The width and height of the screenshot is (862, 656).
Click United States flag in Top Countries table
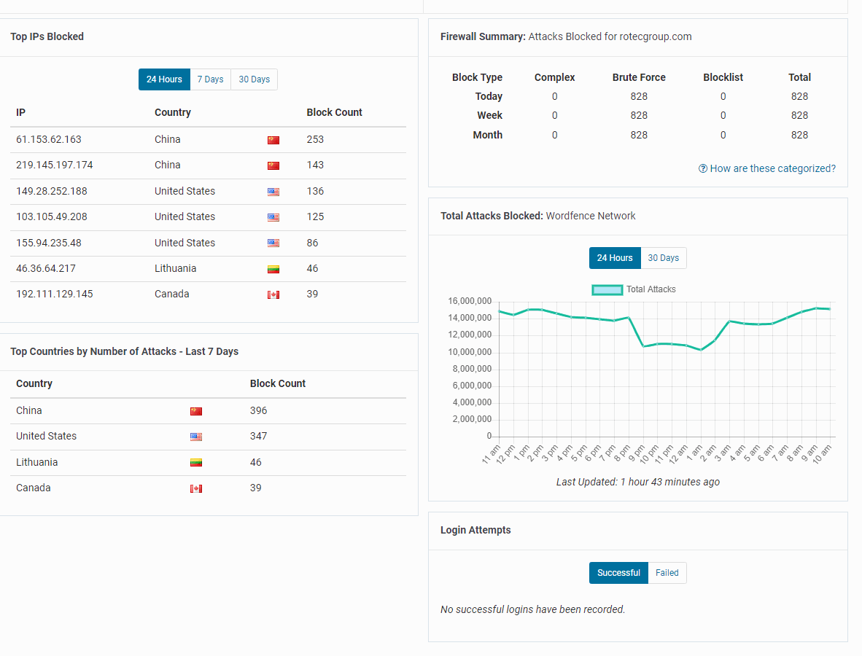[196, 437]
